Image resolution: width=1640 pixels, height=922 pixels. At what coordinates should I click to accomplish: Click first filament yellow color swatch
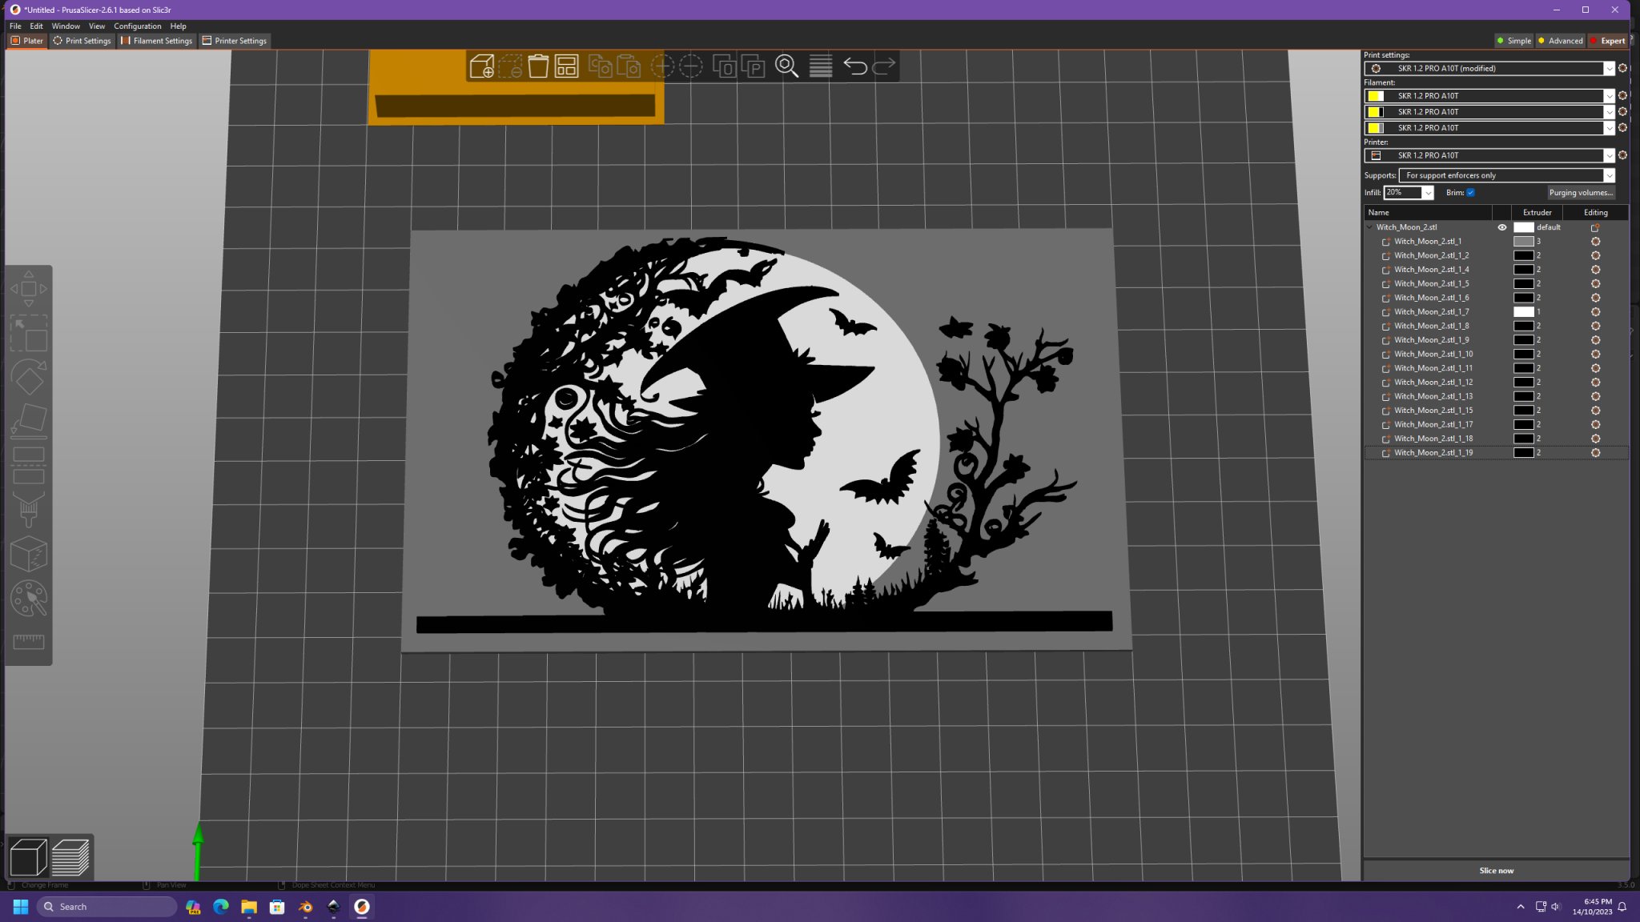click(1375, 96)
